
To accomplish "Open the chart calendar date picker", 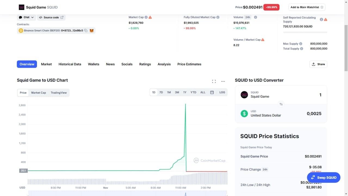I will 212,93.
